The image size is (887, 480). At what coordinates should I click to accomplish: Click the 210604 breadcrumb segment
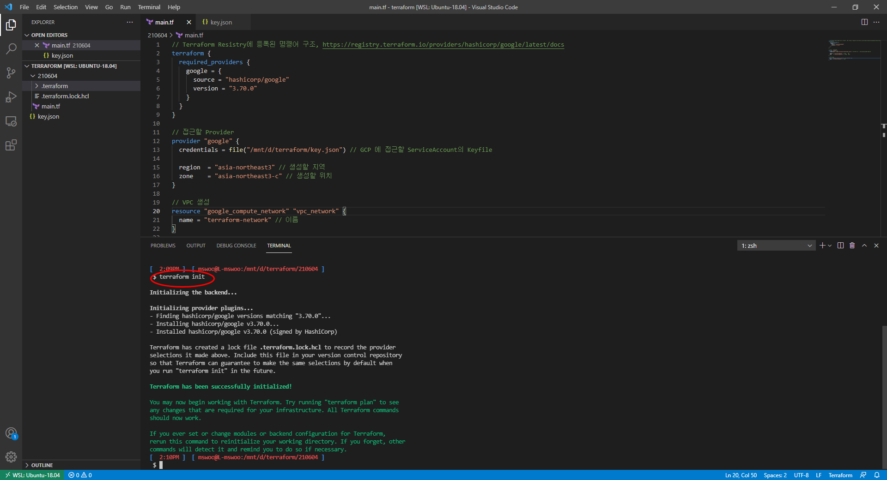(x=158, y=35)
